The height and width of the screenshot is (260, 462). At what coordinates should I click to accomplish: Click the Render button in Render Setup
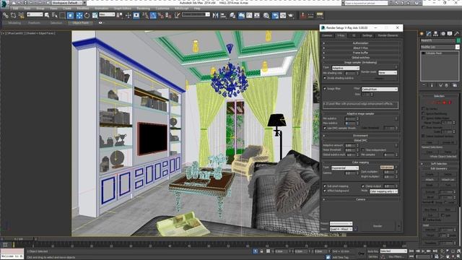(x=378, y=226)
